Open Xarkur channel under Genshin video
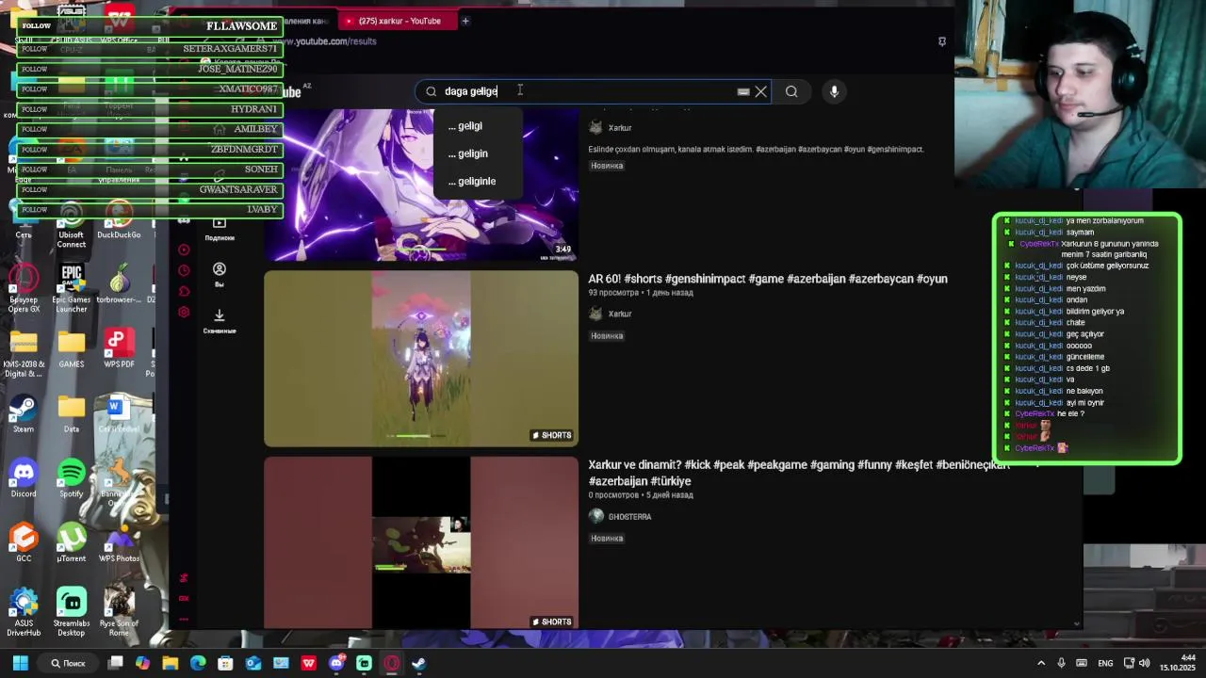Image resolution: width=1206 pixels, height=678 pixels. click(x=620, y=127)
